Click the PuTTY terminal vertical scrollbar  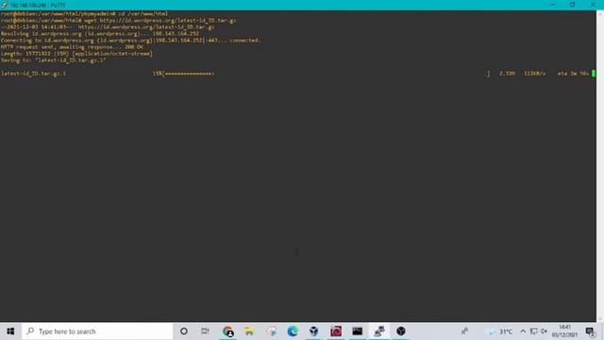pos(600,166)
